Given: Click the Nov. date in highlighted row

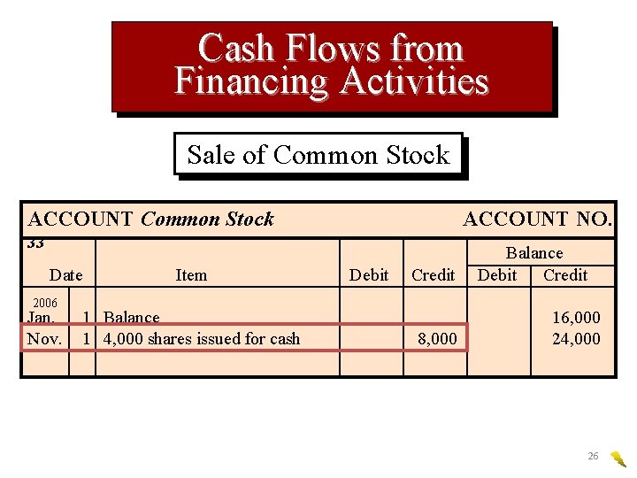Looking at the screenshot, I should [44, 339].
